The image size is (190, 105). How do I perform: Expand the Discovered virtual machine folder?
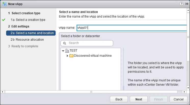pyautogui.click(x=67, y=56)
